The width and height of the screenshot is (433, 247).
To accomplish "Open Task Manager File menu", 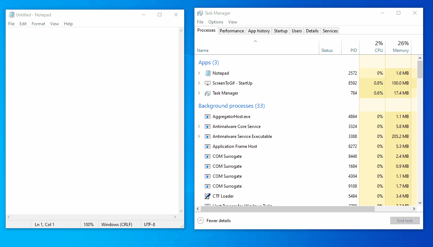I will pos(200,22).
